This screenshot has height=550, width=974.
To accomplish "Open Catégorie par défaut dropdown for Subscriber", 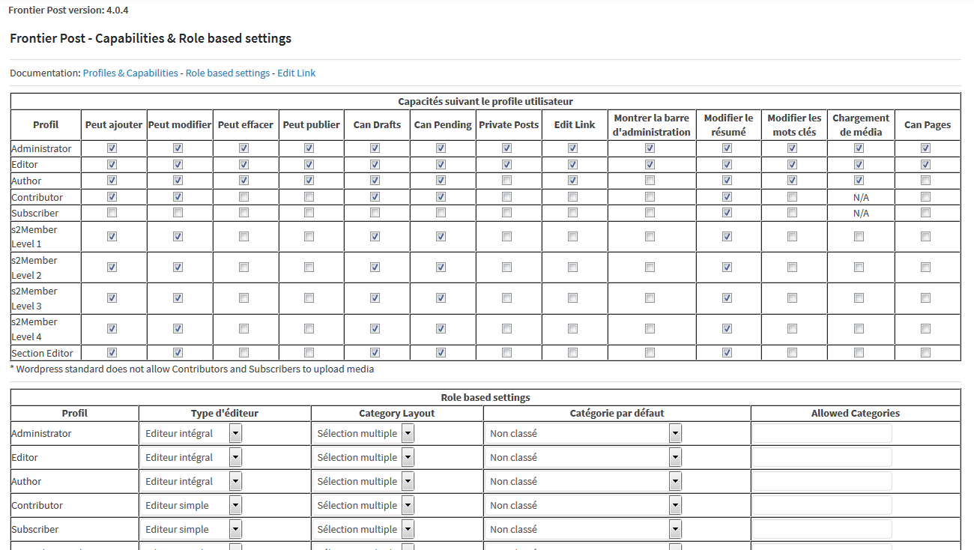I will (x=584, y=529).
